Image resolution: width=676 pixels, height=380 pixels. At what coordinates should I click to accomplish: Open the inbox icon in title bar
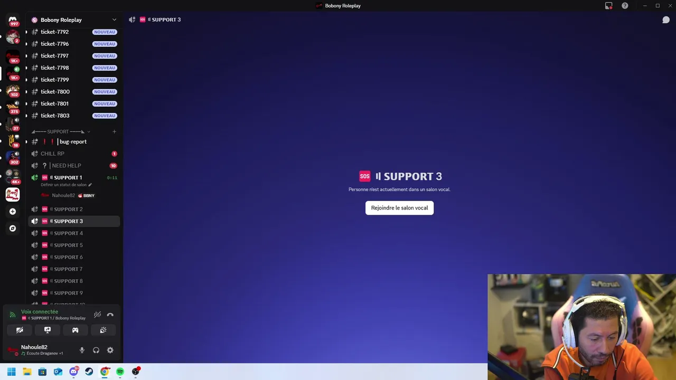coord(609,6)
